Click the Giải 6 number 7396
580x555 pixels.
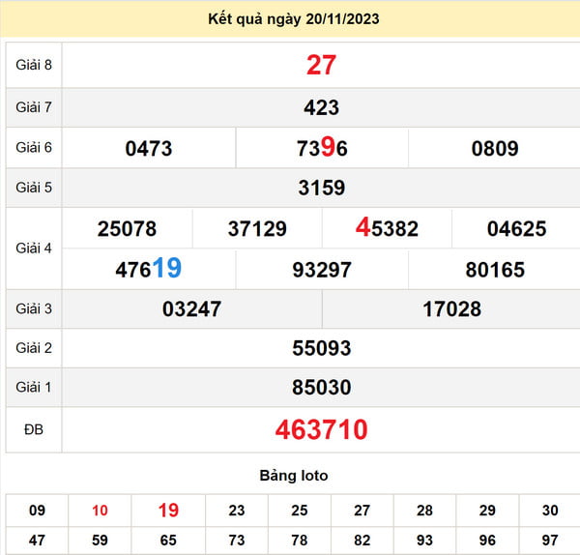coord(321,148)
